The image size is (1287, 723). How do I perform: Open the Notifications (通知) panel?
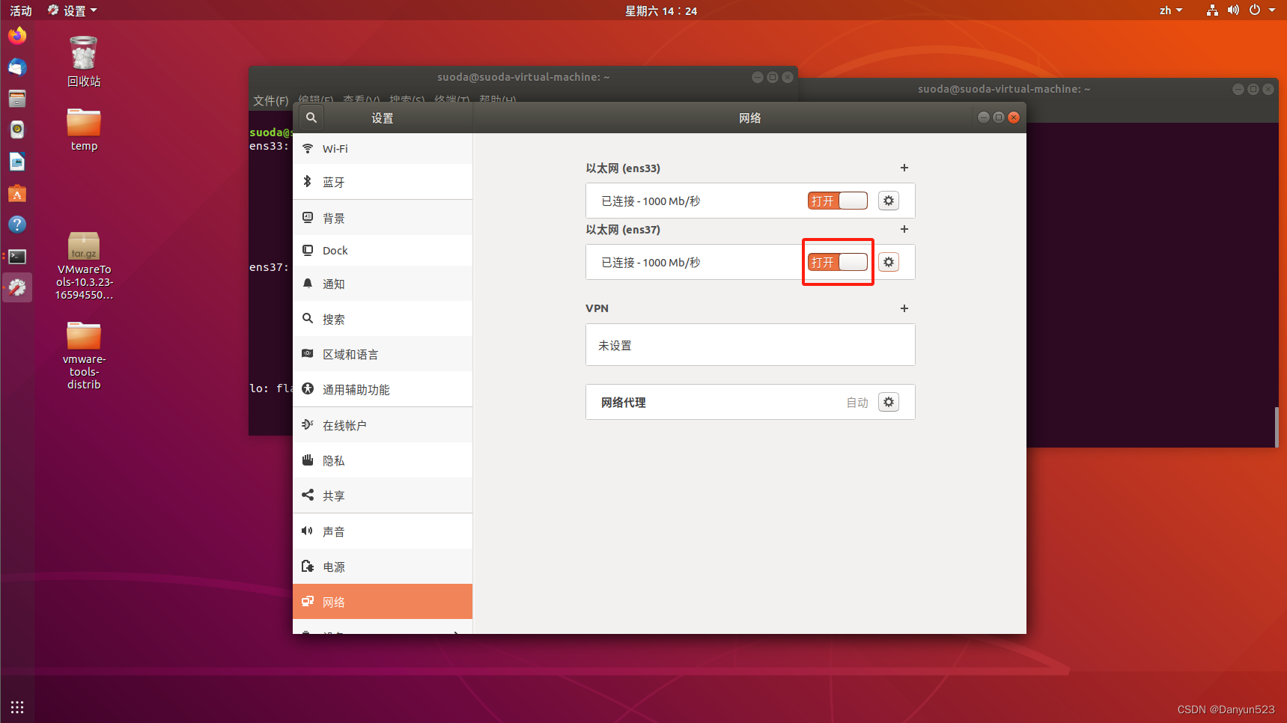pyautogui.click(x=383, y=284)
